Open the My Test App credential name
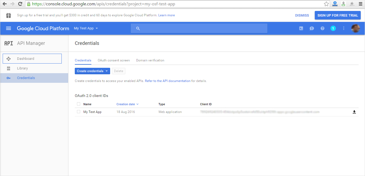Viewport: 365px width, 176px height. 92,112
